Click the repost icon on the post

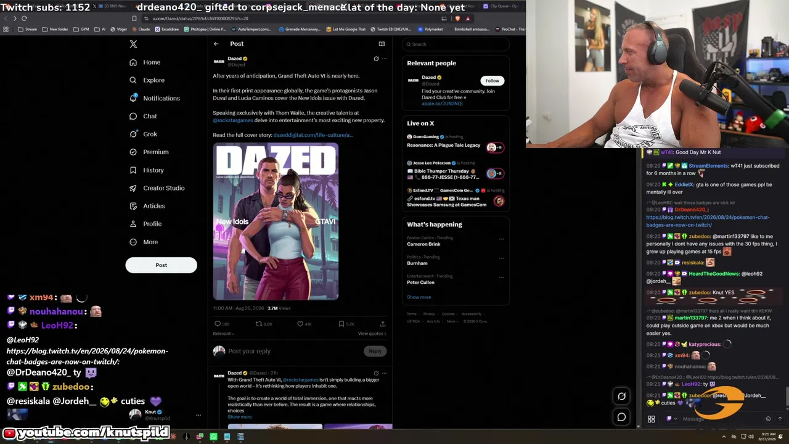tap(259, 324)
